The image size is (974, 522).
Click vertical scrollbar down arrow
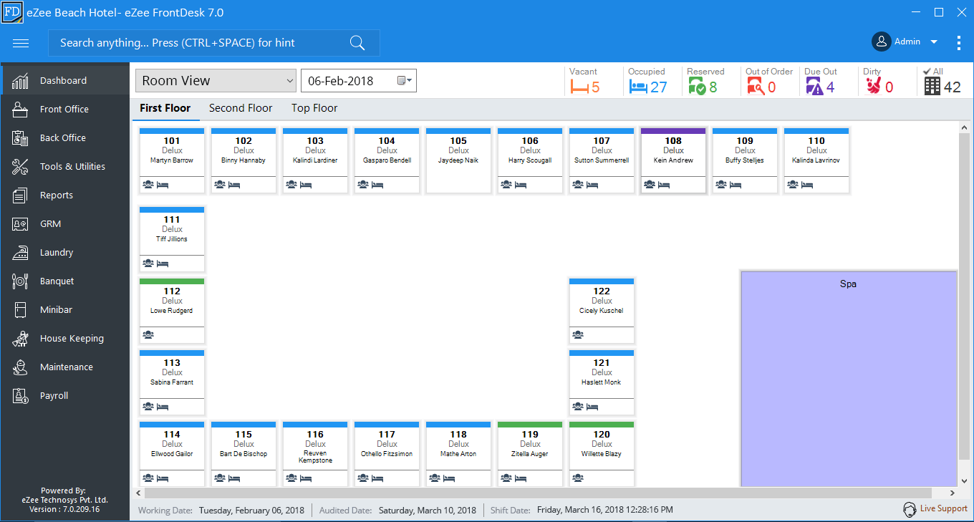[x=964, y=481]
